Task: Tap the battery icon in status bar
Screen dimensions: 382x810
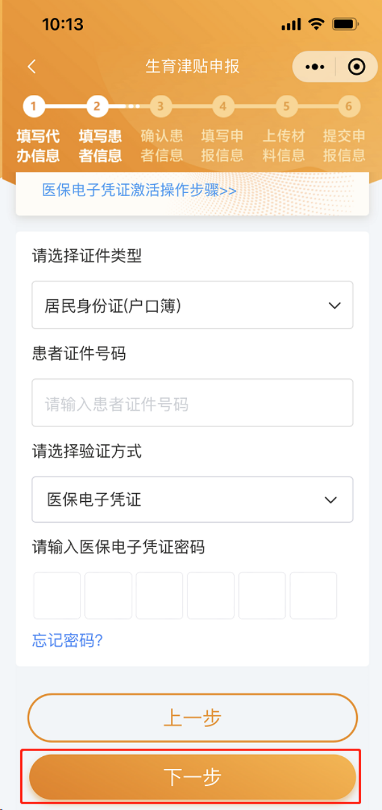Action: point(345,25)
